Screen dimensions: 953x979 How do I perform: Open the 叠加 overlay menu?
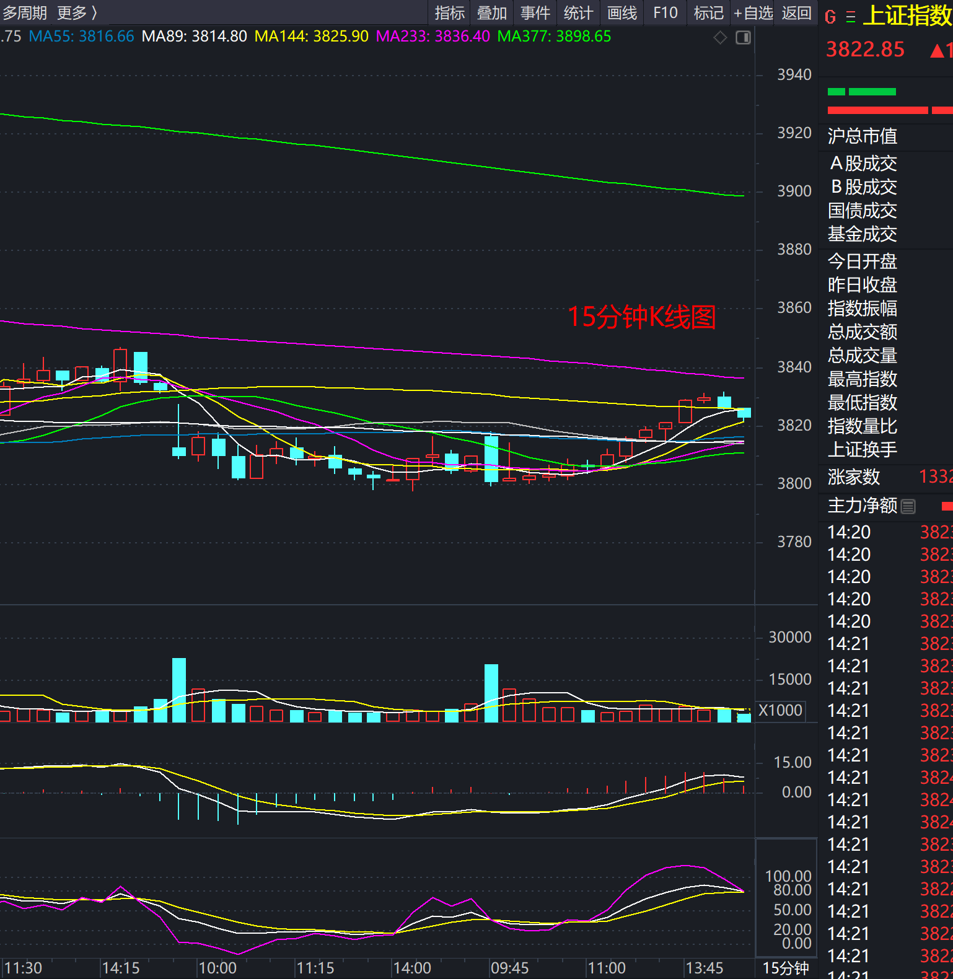pos(492,13)
